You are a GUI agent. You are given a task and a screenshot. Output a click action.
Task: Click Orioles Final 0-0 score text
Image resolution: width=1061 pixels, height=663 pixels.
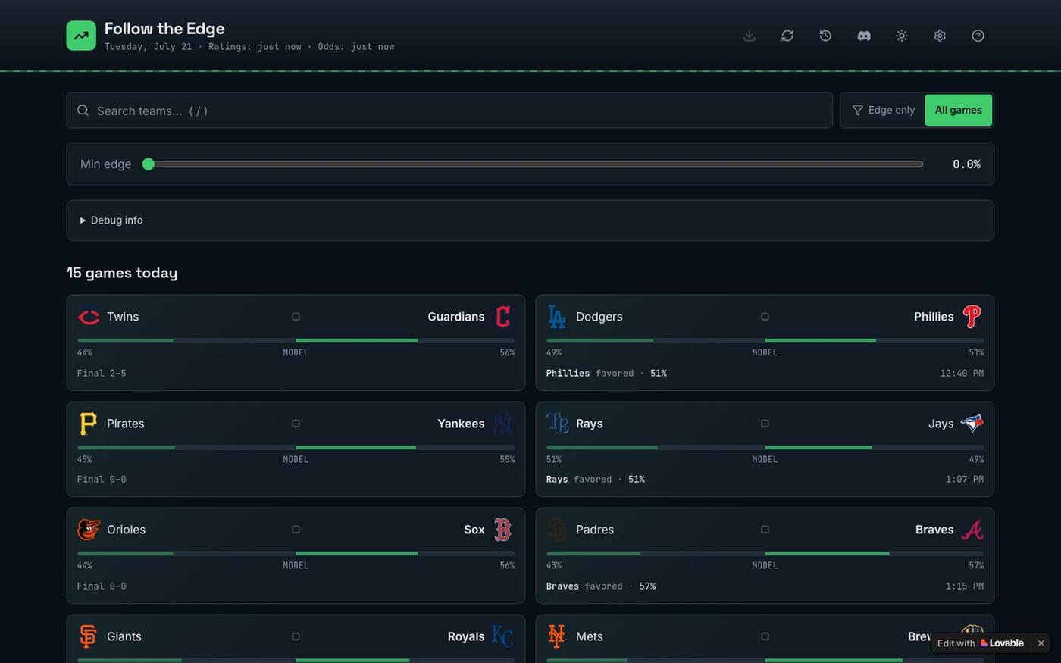tap(102, 586)
